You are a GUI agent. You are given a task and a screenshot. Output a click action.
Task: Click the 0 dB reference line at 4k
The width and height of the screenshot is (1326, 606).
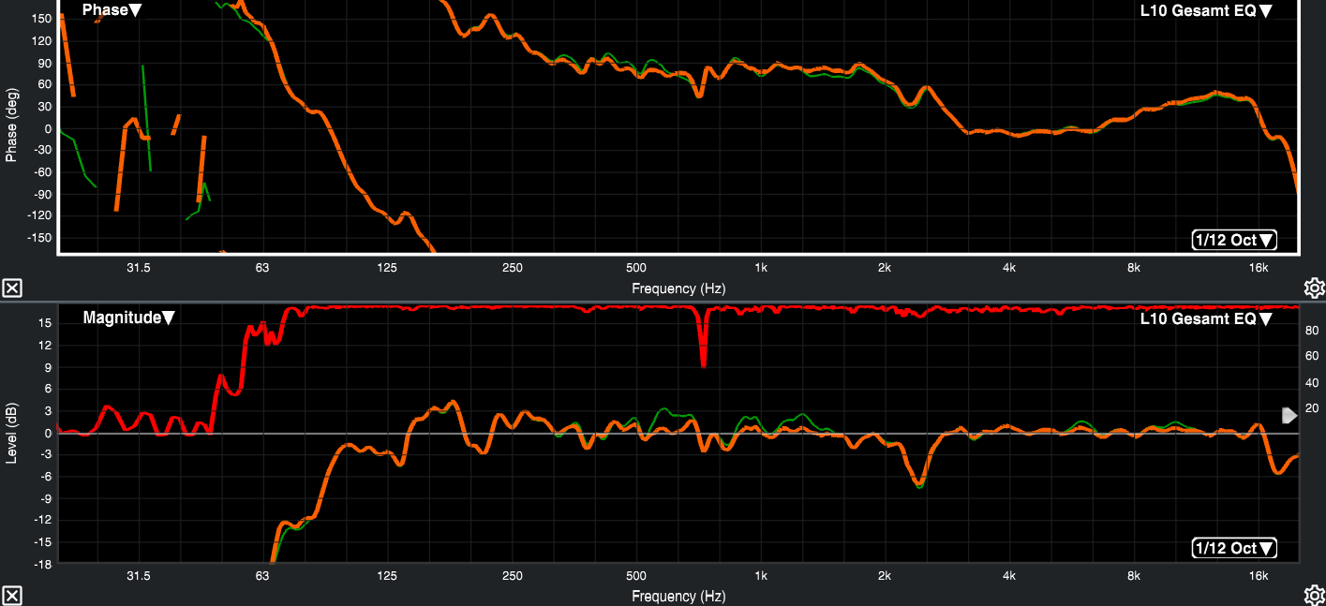click(x=1009, y=434)
